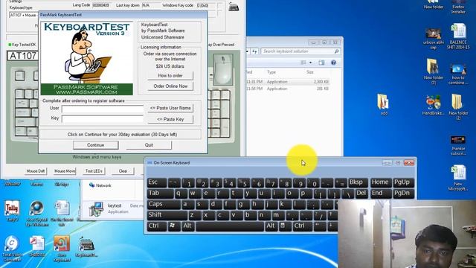The height and width of the screenshot is (268, 476).
Task: Click the Paste User Name button
Action: [x=170, y=108]
